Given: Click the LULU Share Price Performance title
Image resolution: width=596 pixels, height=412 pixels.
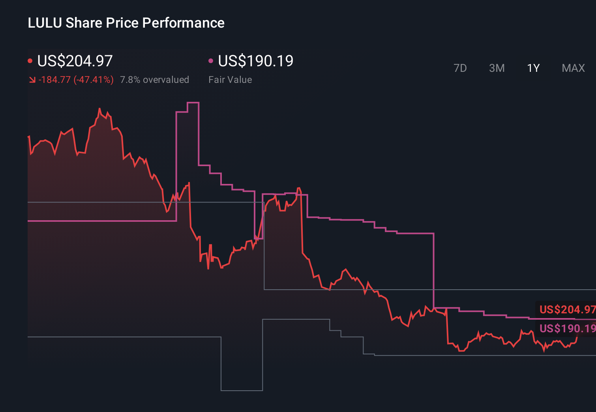Looking at the screenshot, I should tap(126, 22).
